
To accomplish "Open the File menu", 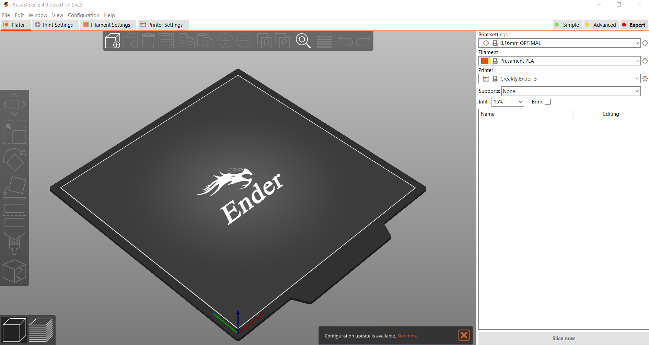I will pyautogui.click(x=6, y=15).
